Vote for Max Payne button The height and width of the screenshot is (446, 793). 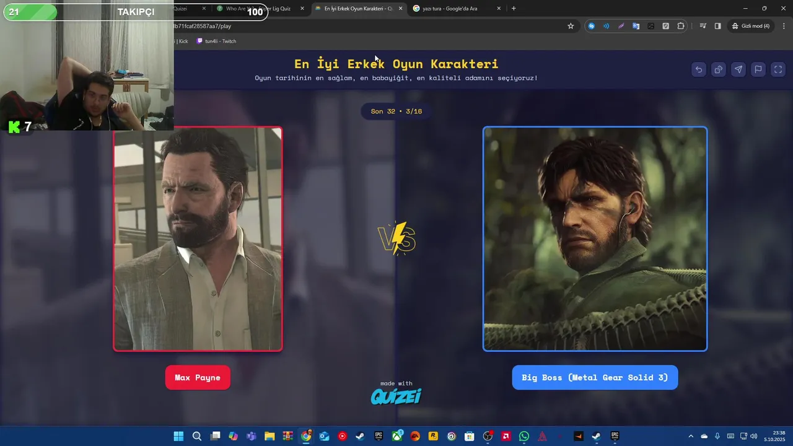(x=198, y=377)
